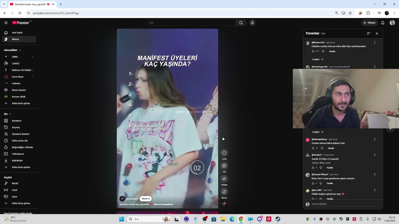Like the @Vusalx27 comment

click(x=313, y=168)
